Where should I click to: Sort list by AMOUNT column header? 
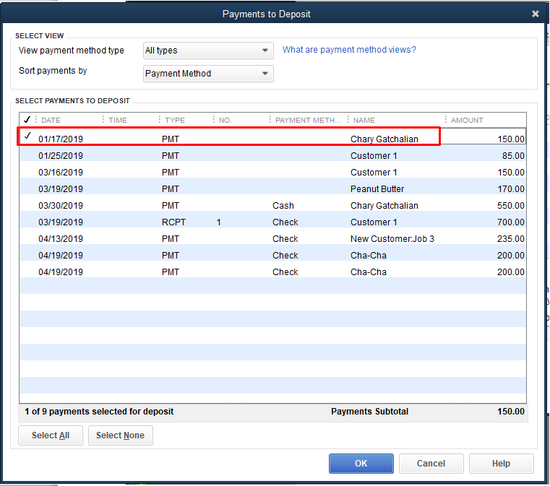pyautogui.click(x=467, y=121)
